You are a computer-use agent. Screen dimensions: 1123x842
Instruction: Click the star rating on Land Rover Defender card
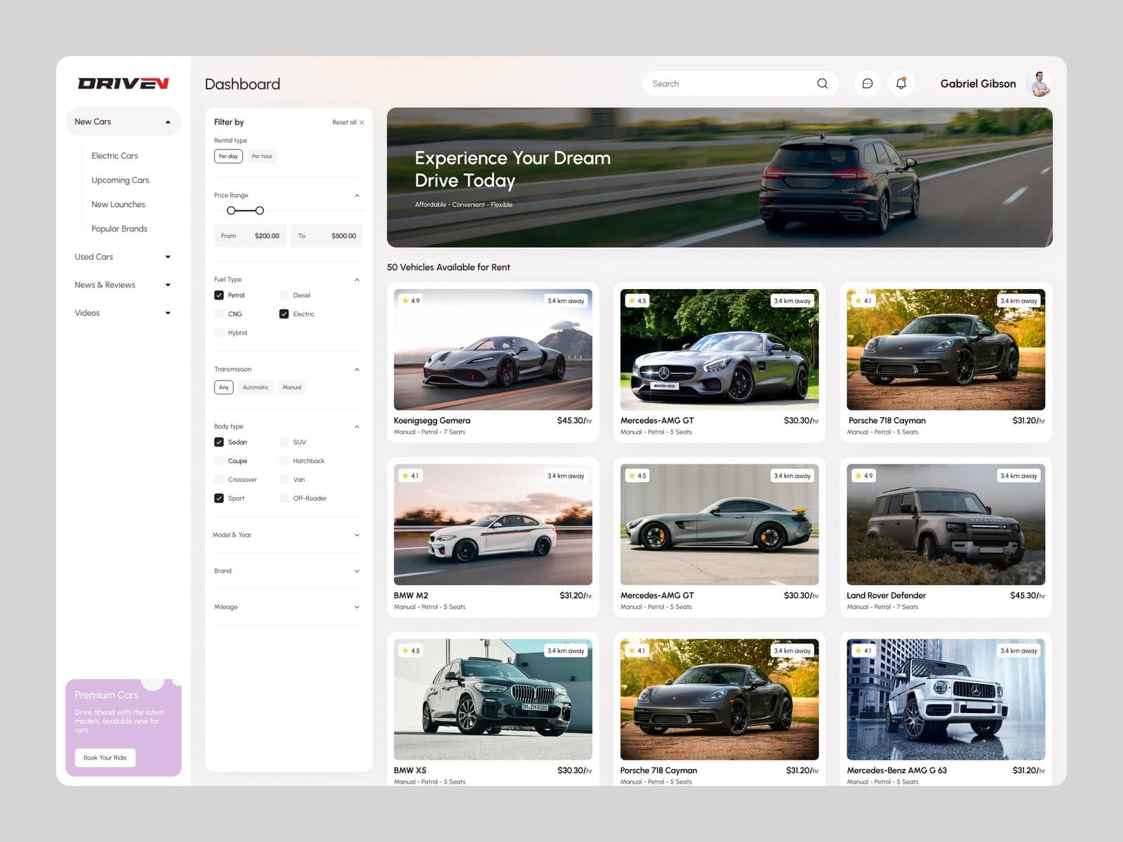(x=863, y=476)
